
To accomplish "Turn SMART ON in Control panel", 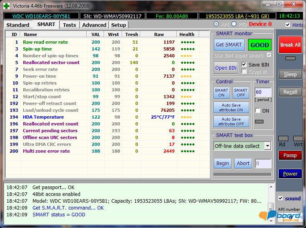I will tap(221, 93).
